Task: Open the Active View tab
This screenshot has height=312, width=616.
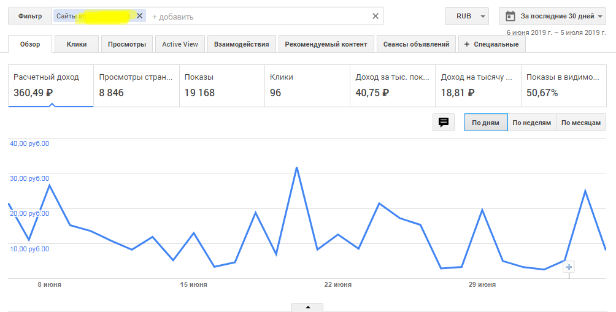Action: (180, 44)
